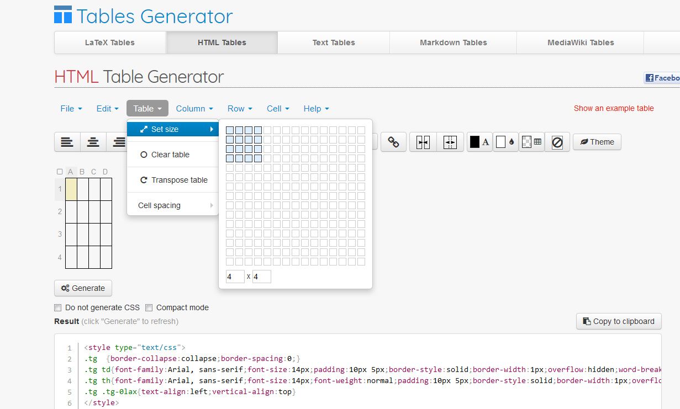Click the '.tg {border-collapse' code line

[192, 359]
